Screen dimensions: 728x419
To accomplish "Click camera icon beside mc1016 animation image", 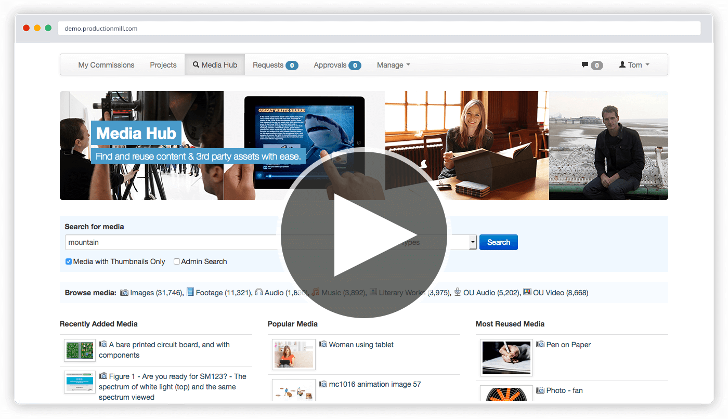I will (x=323, y=384).
